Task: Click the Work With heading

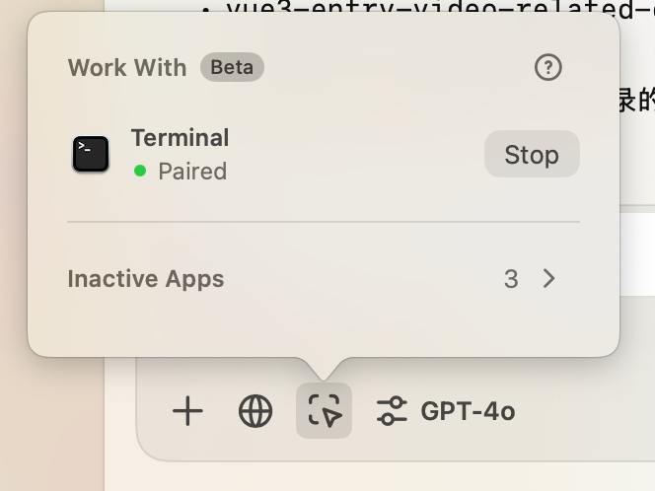Action: (127, 68)
